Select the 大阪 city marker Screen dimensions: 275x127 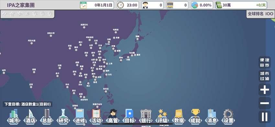pyautogui.click(x=128, y=57)
